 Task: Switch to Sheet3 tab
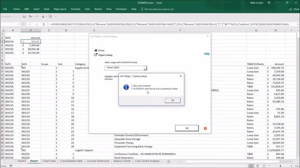pos(22,161)
